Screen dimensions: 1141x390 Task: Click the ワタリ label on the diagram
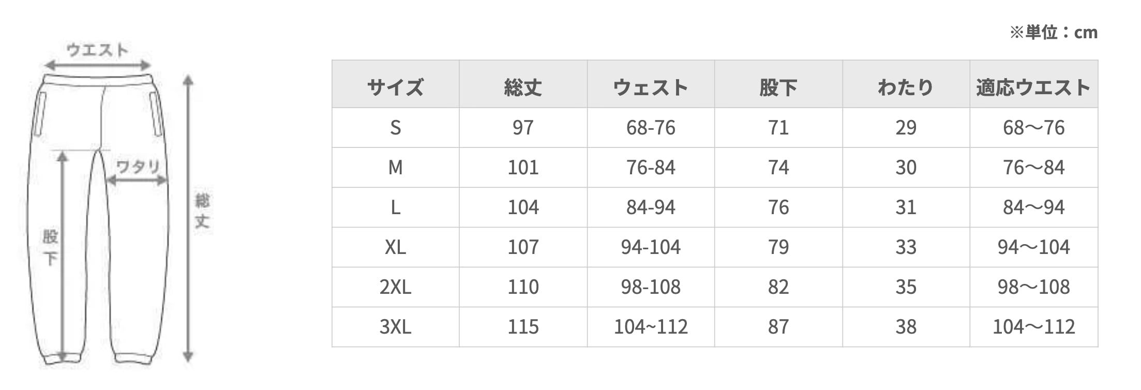tap(138, 167)
